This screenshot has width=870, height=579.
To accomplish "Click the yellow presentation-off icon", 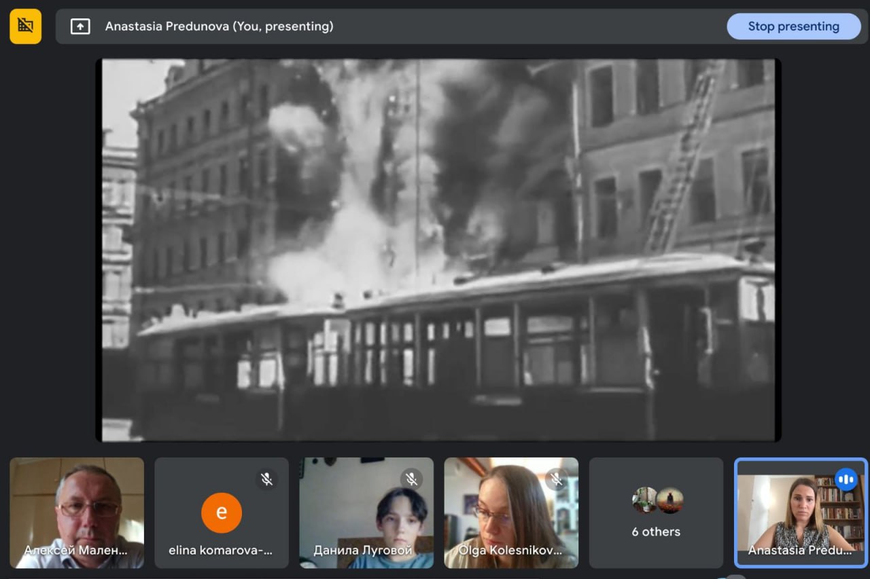I will pyautogui.click(x=25, y=26).
